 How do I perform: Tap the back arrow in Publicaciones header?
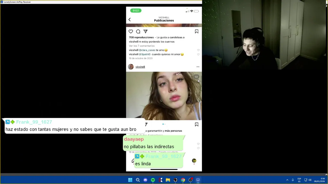click(x=129, y=20)
